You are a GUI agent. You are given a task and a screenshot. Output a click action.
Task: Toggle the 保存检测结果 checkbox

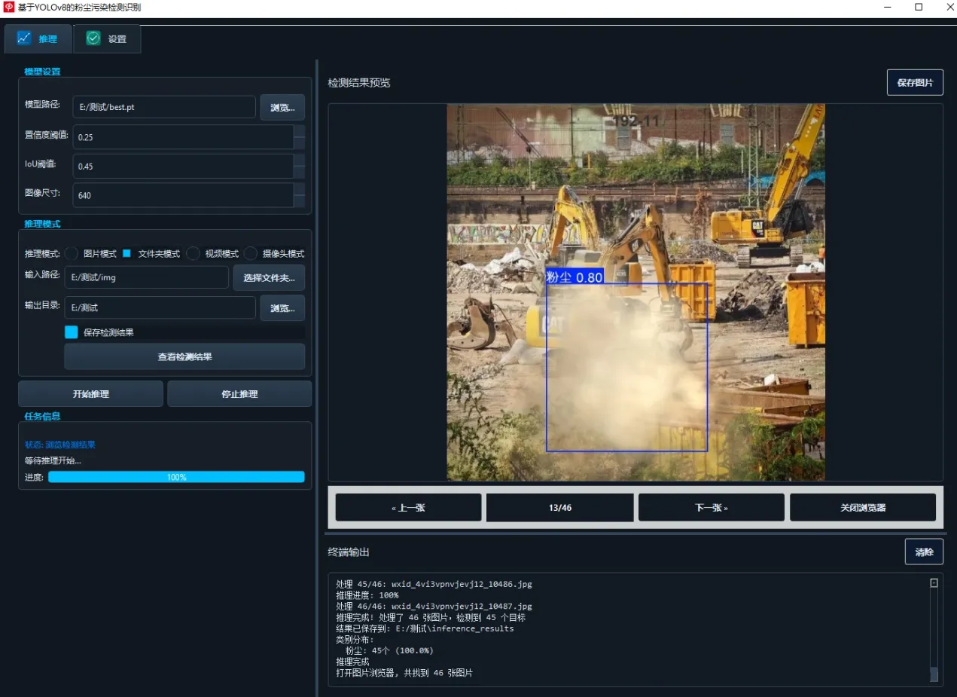72,332
